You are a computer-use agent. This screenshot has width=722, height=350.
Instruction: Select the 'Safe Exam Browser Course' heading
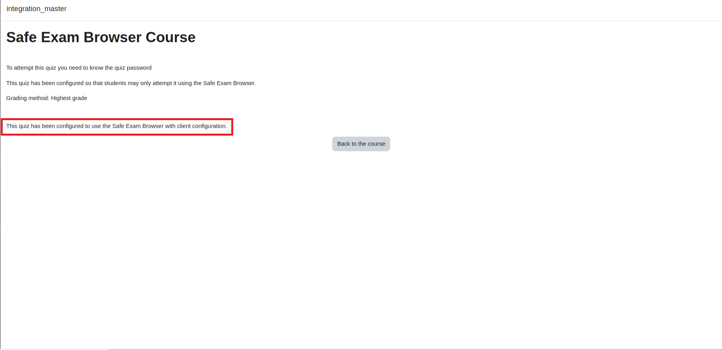click(x=101, y=37)
